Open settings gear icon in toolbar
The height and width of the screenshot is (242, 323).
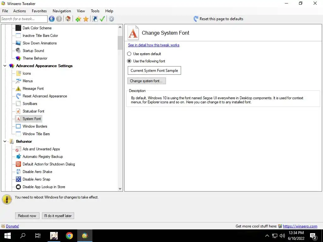[111, 19]
